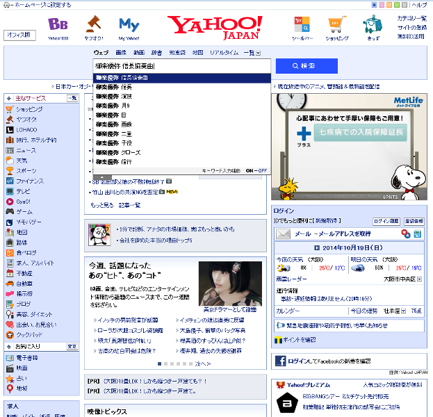The image size is (433, 417).
Task: Click the home icon to set homepage
Action: 6,5
